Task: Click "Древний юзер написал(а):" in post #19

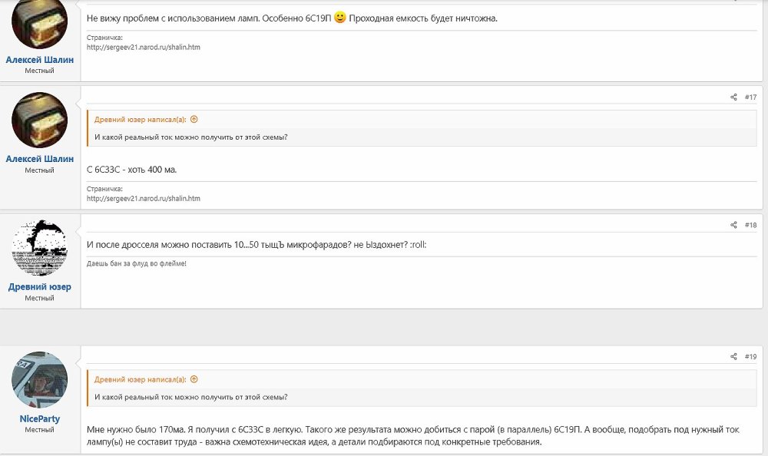Action: 140,379
